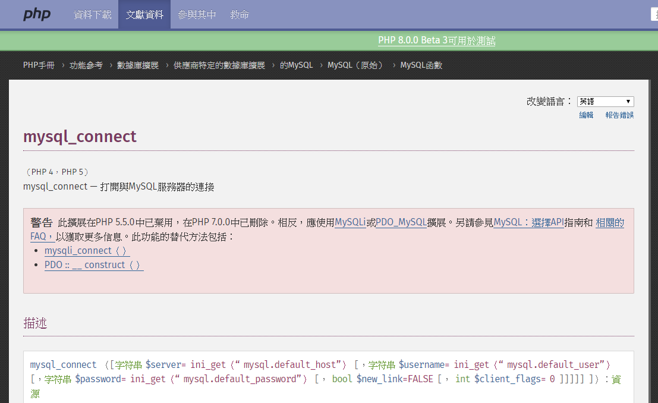Viewport: 658px width, 403px height.
Task: Open the mysqli_connect() alternative link
Action: tap(87, 251)
